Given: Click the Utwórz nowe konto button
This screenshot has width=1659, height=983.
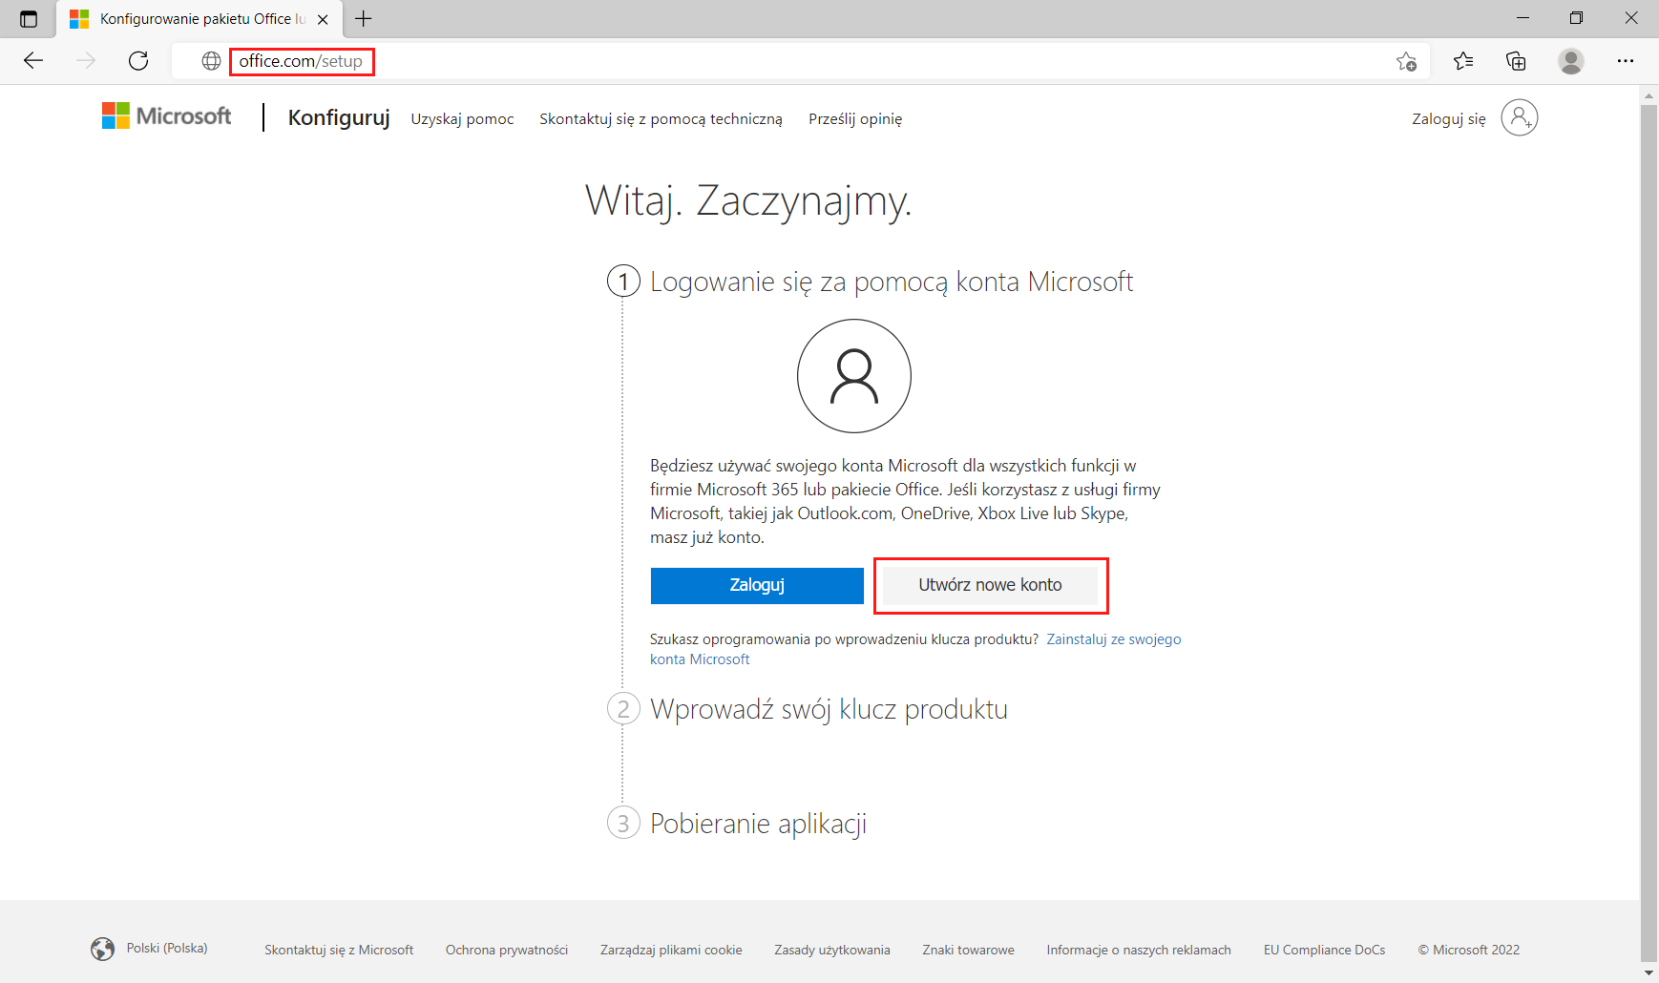Looking at the screenshot, I should pos(990,585).
